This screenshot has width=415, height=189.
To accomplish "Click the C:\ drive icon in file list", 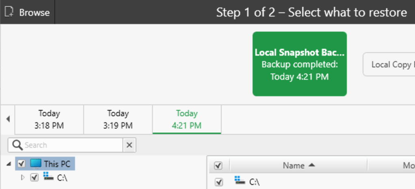I will click(240, 181).
